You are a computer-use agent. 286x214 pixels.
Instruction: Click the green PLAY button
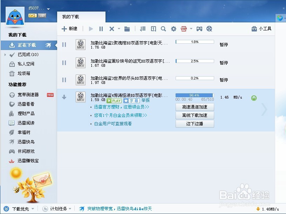pyautogui.click(x=114, y=101)
